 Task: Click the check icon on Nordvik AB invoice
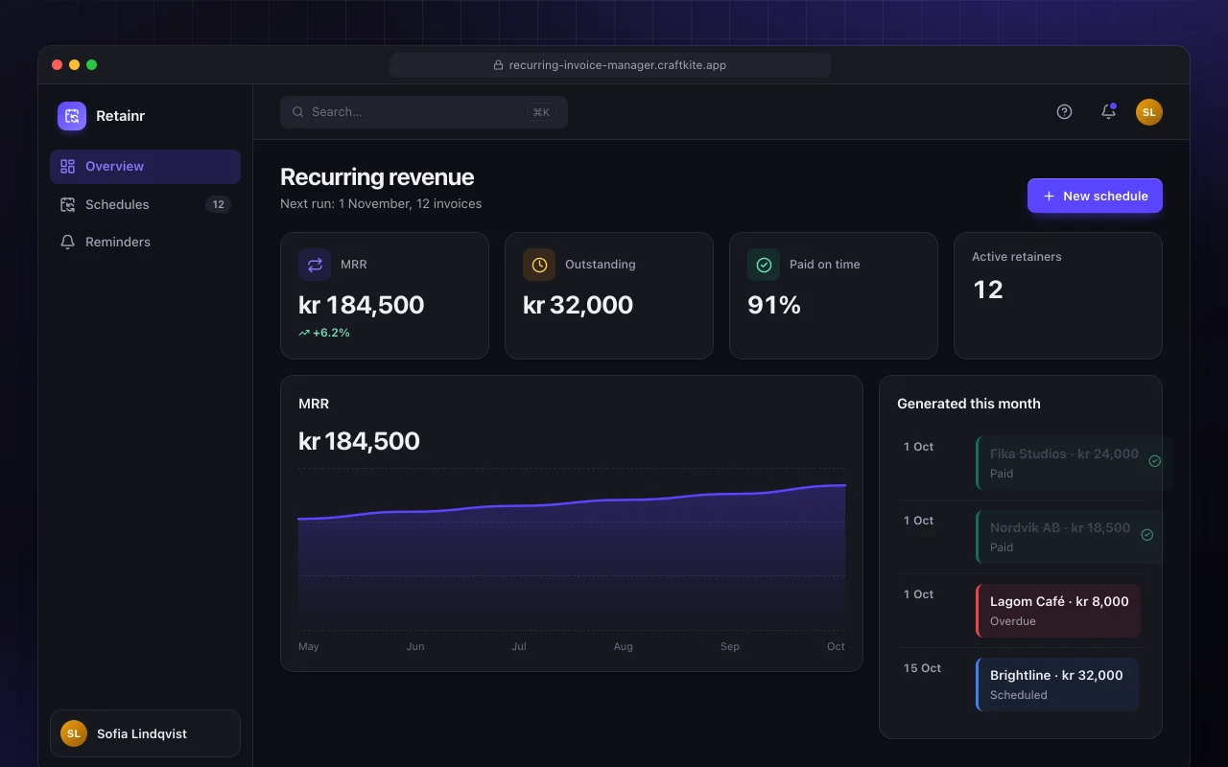tap(1147, 535)
